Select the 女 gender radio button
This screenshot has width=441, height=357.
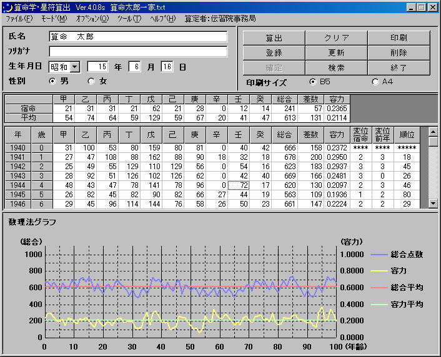pos(91,81)
